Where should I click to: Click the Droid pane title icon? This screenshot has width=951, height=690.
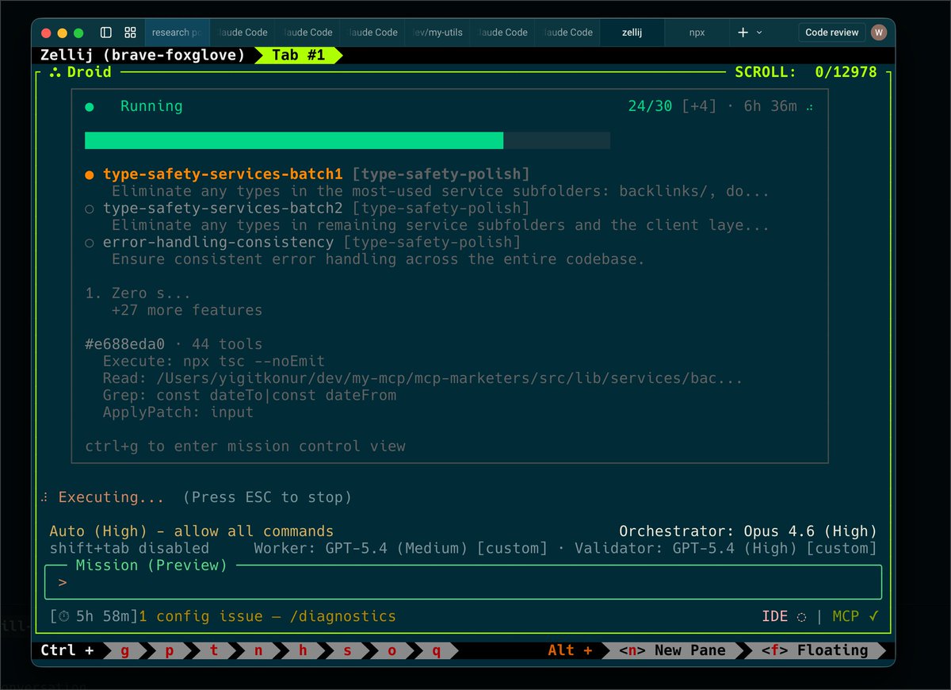coord(55,72)
